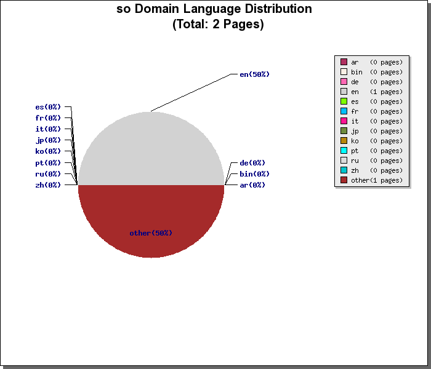This screenshot has width=431, height=369.
Task: Click legend text 'pt (0 pages)'
Action: point(377,151)
